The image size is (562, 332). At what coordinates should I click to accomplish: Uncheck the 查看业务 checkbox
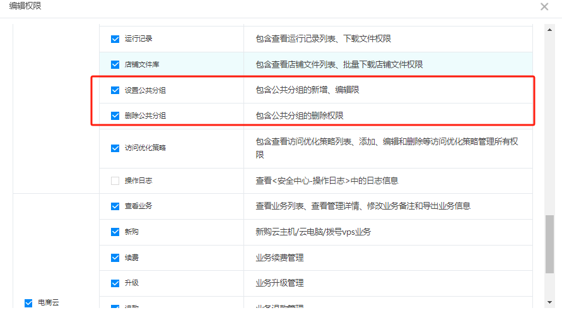click(x=115, y=206)
